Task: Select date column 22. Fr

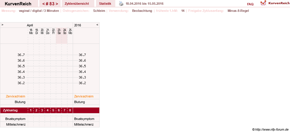Action: [53, 31]
